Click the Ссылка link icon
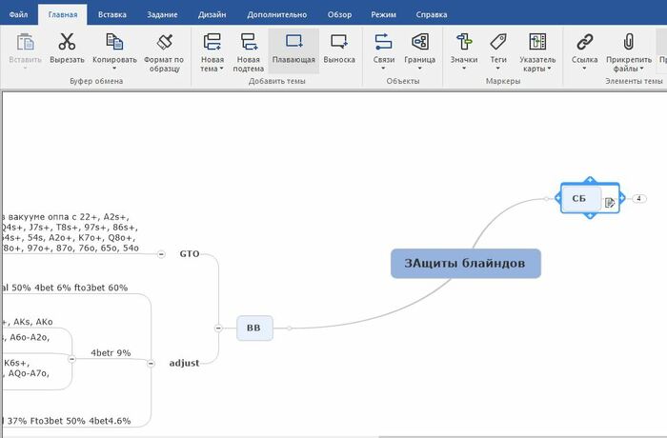This screenshot has width=667, height=438. click(x=584, y=42)
